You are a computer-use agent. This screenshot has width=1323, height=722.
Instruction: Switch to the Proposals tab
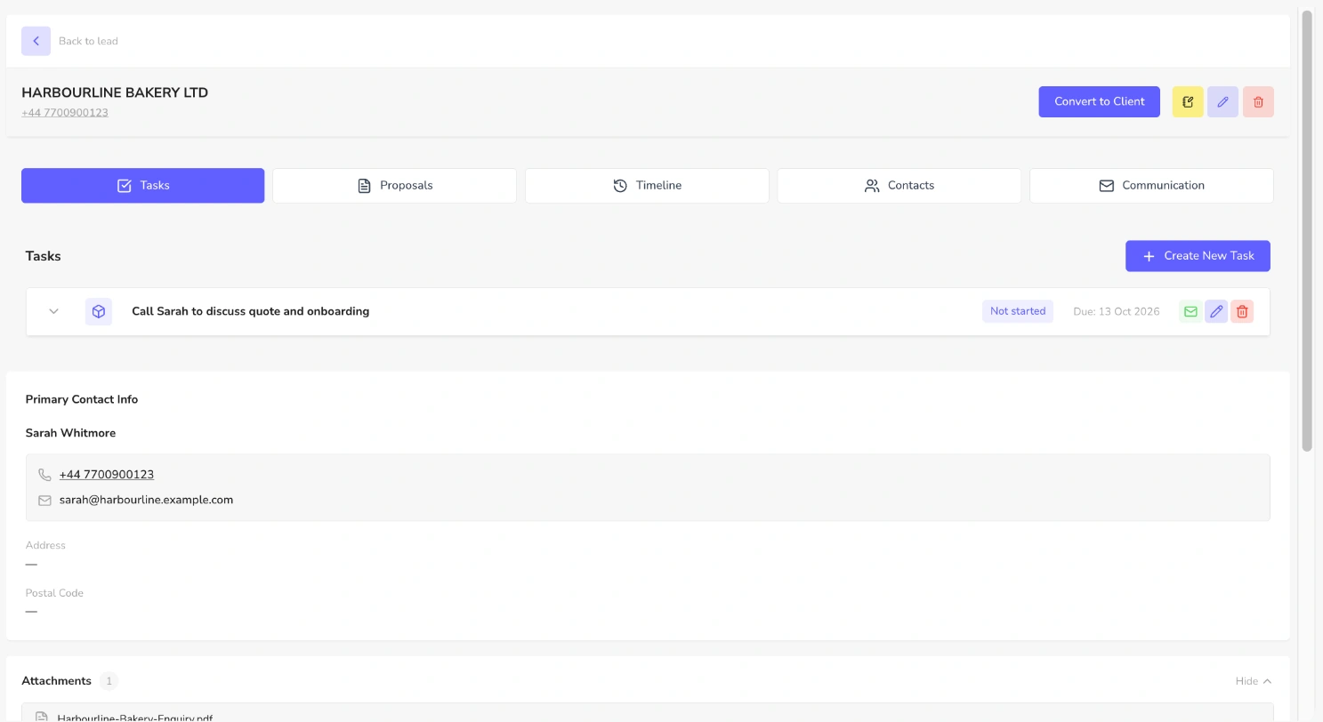(395, 186)
